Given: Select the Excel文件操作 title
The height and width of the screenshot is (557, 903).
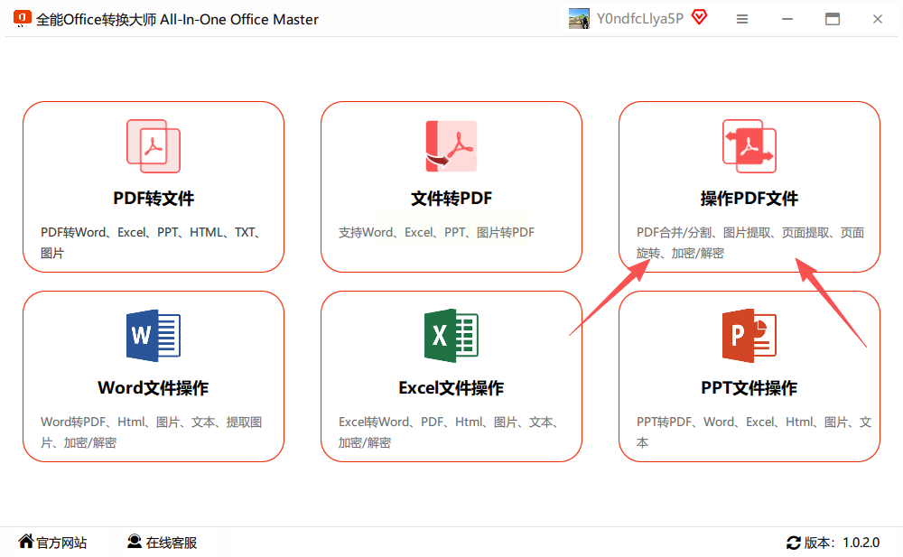Looking at the screenshot, I should pos(451,387).
